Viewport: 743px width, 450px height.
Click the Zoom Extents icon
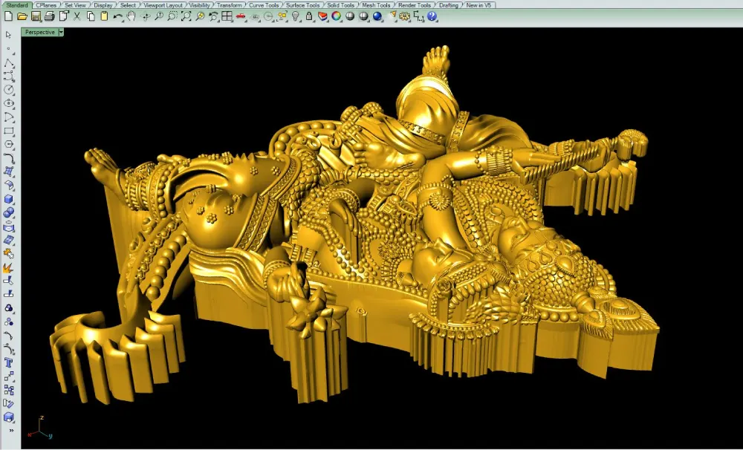(x=186, y=16)
